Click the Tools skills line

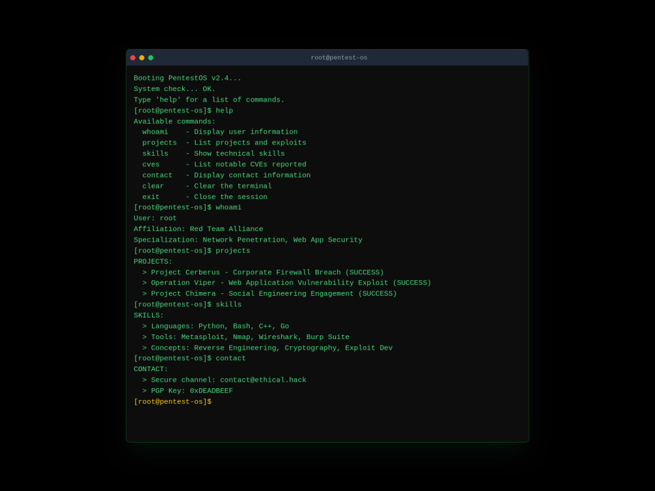tap(246, 337)
